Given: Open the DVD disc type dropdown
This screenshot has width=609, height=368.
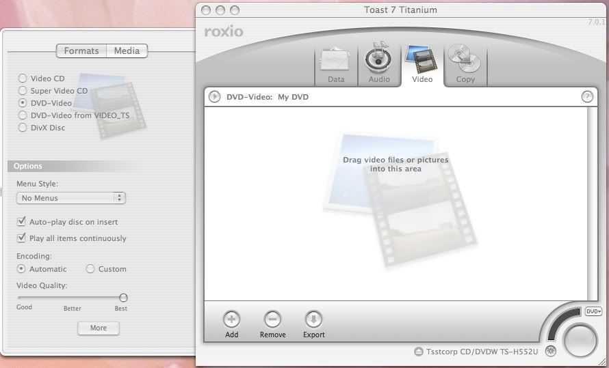Looking at the screenshot, I should coord(593,311).
